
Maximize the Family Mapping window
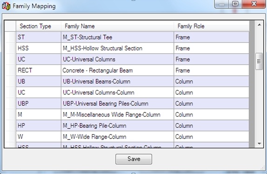[x=235, y=4]
